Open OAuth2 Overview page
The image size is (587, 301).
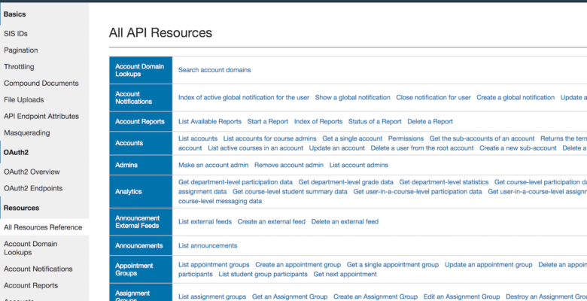pyautogui.click(x=32, y=172)
